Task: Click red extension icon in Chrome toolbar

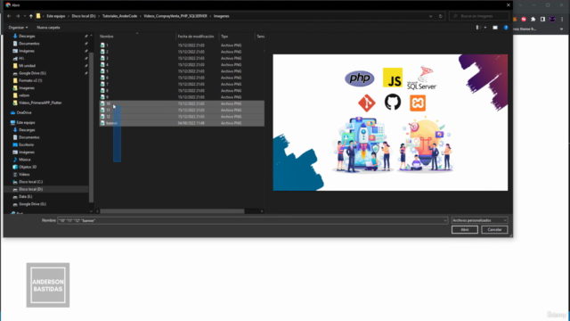Action: (x=524, y=20)
